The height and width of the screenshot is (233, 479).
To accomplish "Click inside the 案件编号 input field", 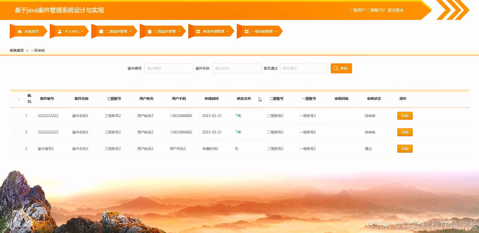I will tap(168, 68).
